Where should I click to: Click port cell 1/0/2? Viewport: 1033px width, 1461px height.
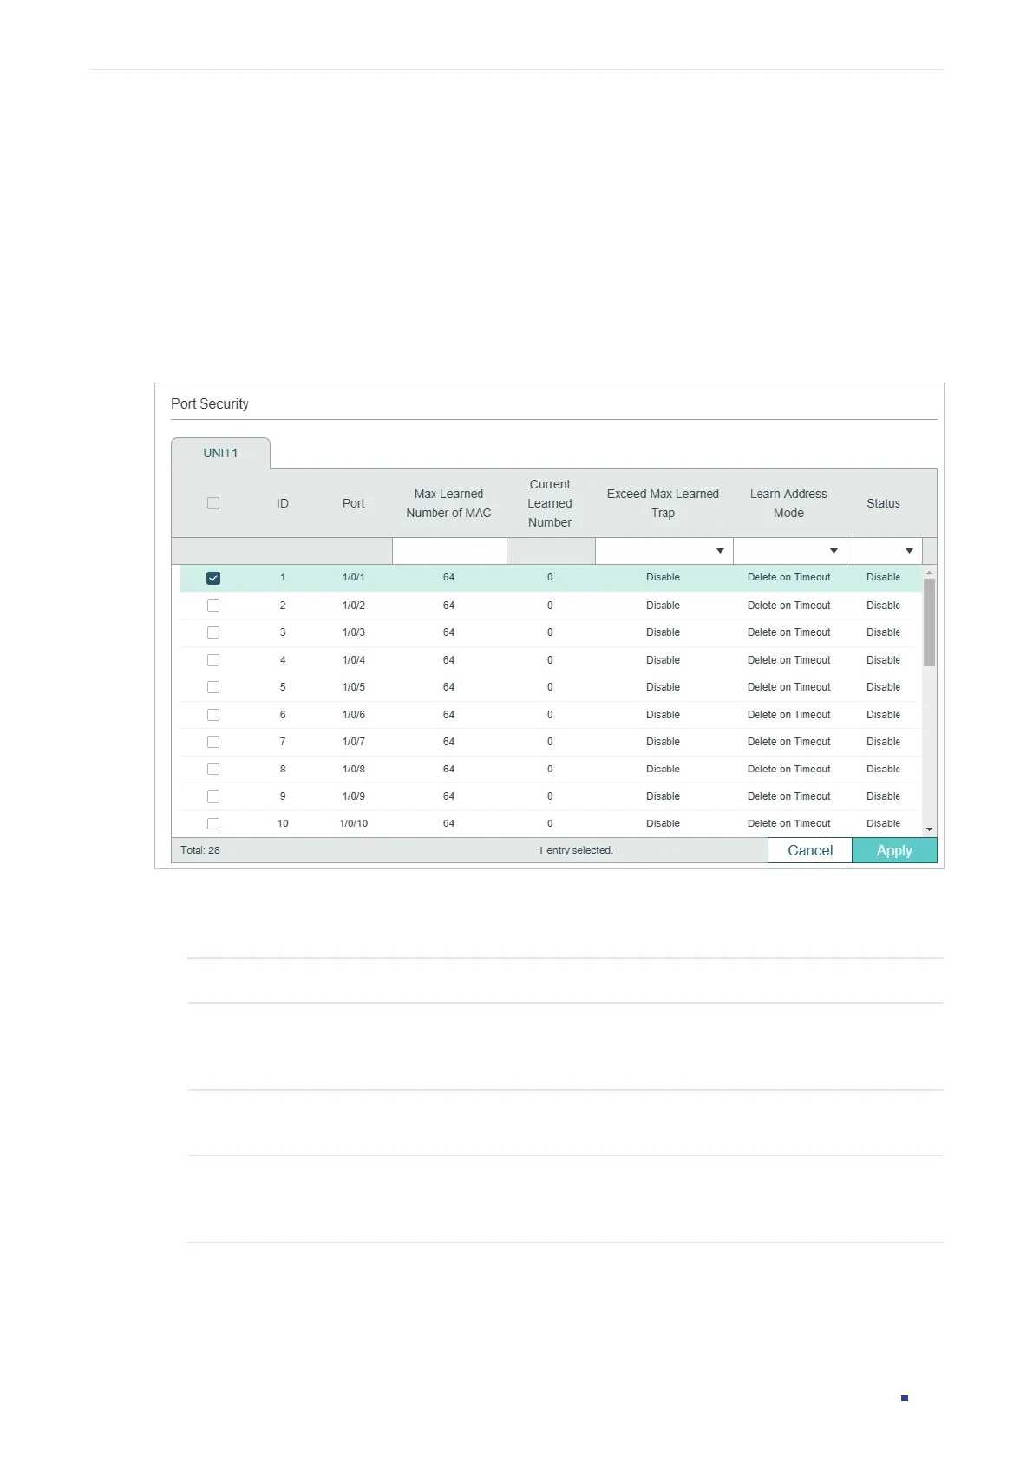coord(354,606)
